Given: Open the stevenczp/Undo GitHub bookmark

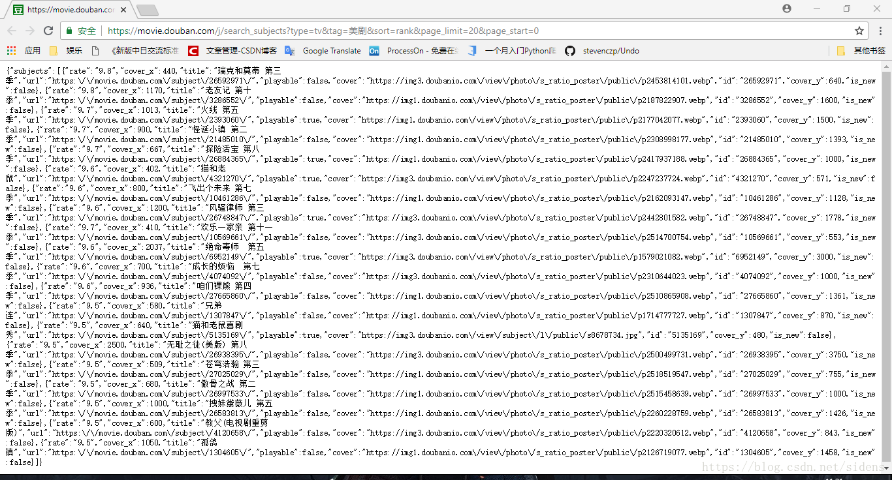Looking at the screenshot, I should pyautogui.click(x=602, y=50).
